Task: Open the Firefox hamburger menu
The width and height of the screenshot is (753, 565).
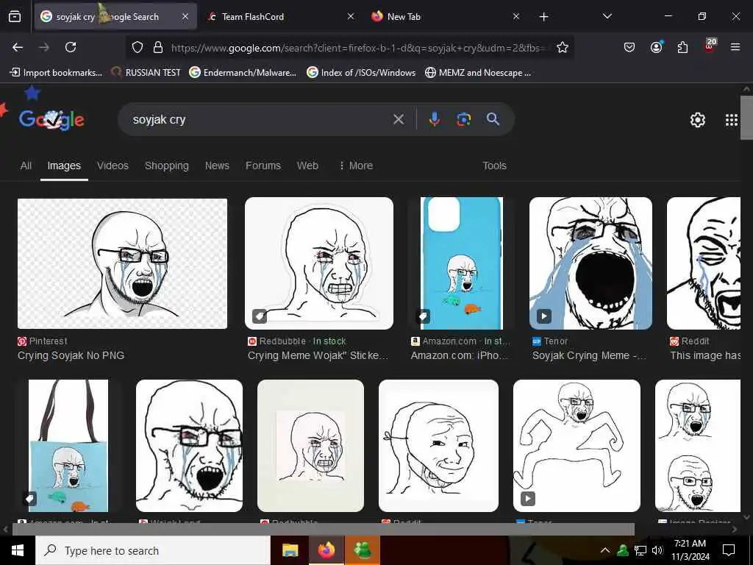Action: (735, 47)
